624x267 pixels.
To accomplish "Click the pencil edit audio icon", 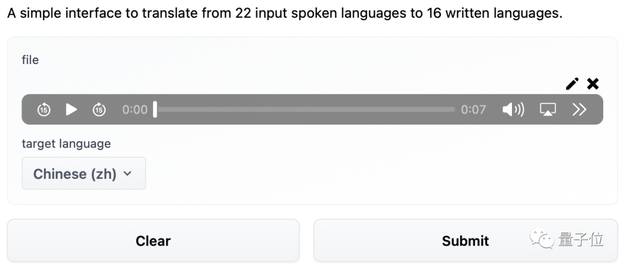I will [572, 84].
